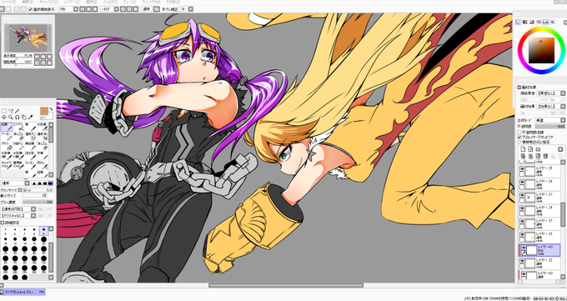
Task: Select the move layer tool
Action: (x=4, y=118)
